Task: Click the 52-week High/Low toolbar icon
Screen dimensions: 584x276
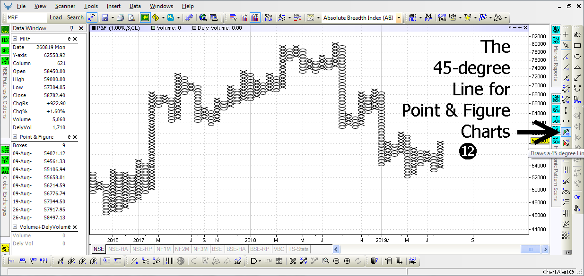Action: tap(268, 17)
